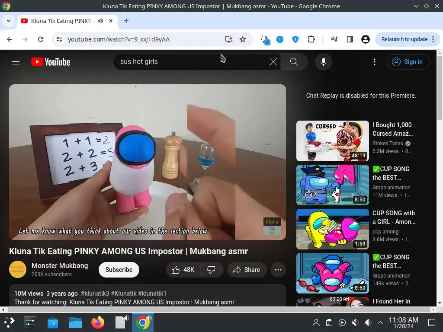Open the blue shield extension icon
This screenshot has height=332, width=443.
295,39
